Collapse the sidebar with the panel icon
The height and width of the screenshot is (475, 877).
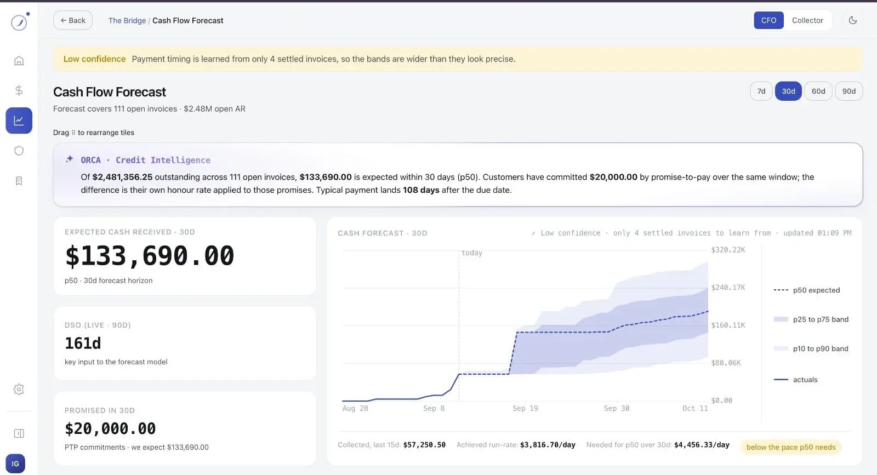click(x=19, y=433)
